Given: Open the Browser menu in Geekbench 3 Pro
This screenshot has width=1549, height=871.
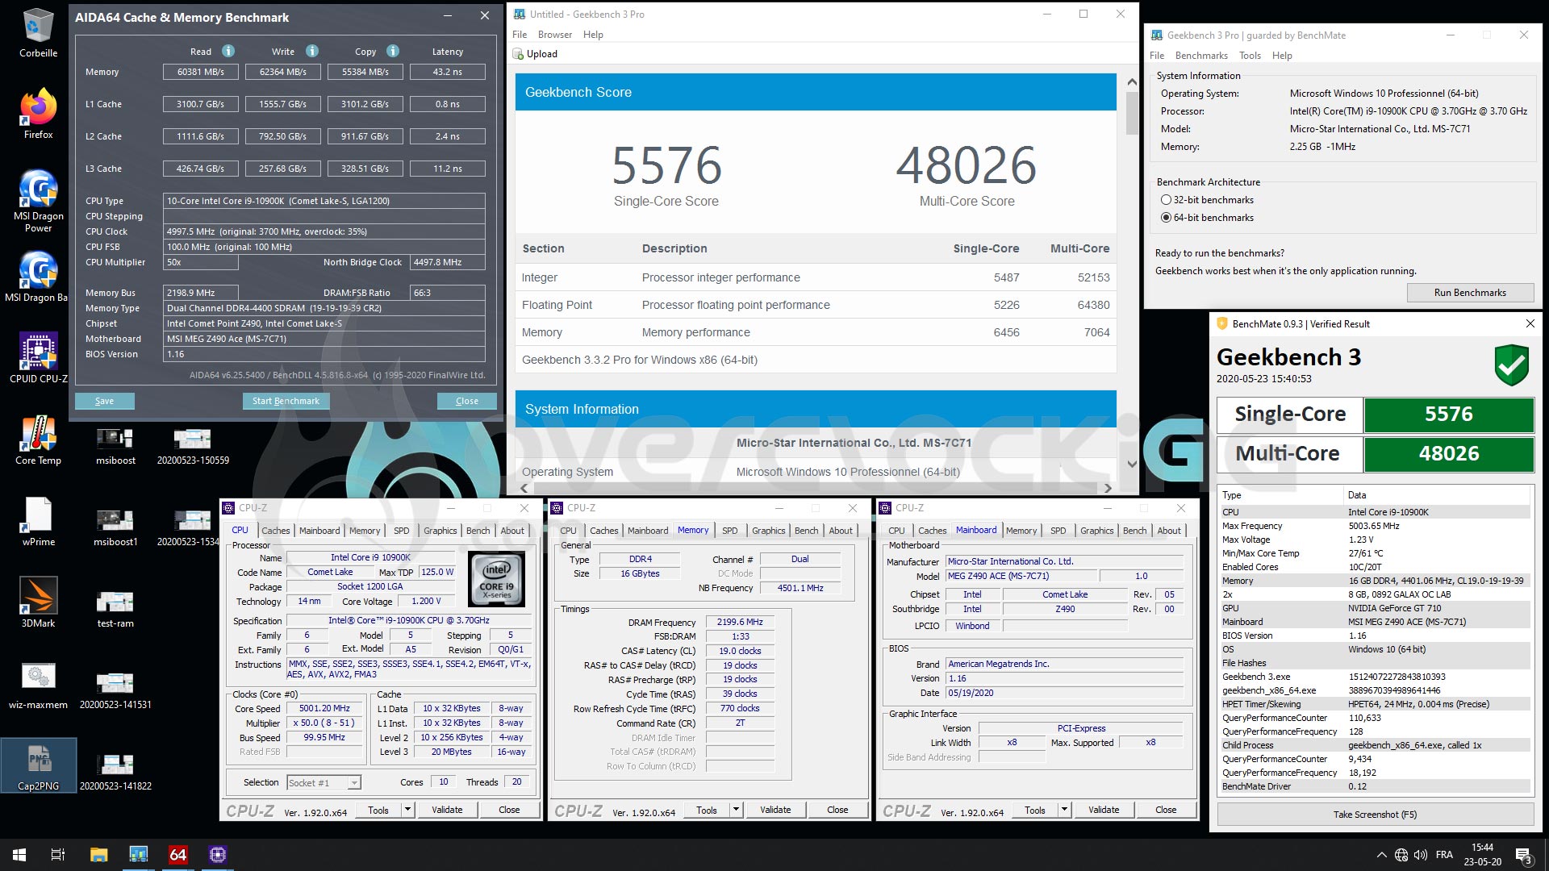Looking at the screenshot, I should 555,35.
